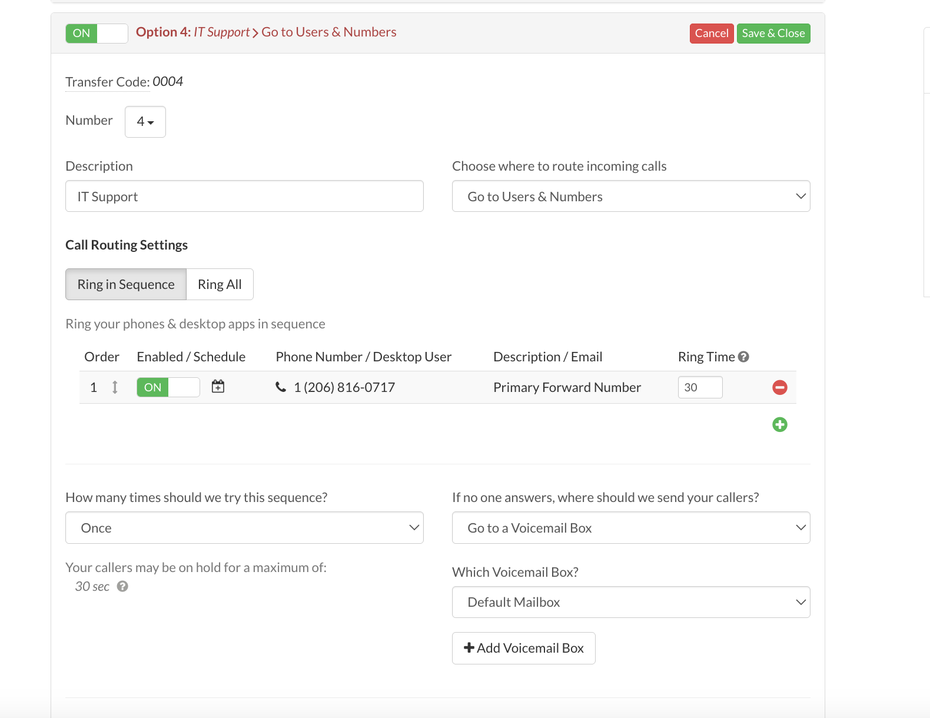This screenshot has width=930, height=718.
Task: Open the Number 4 dropdown
Action: coord(145,122)
